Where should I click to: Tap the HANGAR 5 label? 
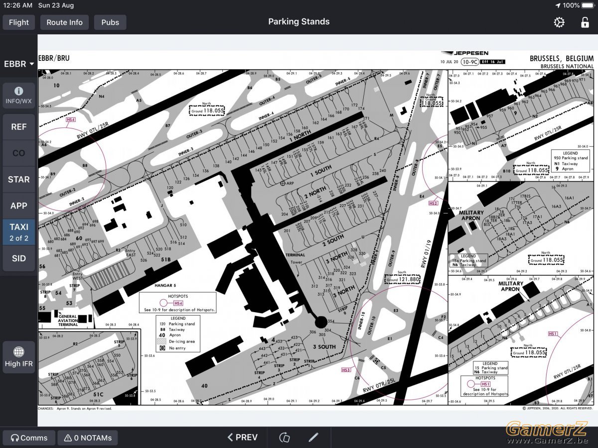tap(165, 285)
